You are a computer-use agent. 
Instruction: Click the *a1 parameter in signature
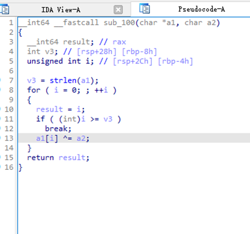pyautogui.click(x=169, y=22)
